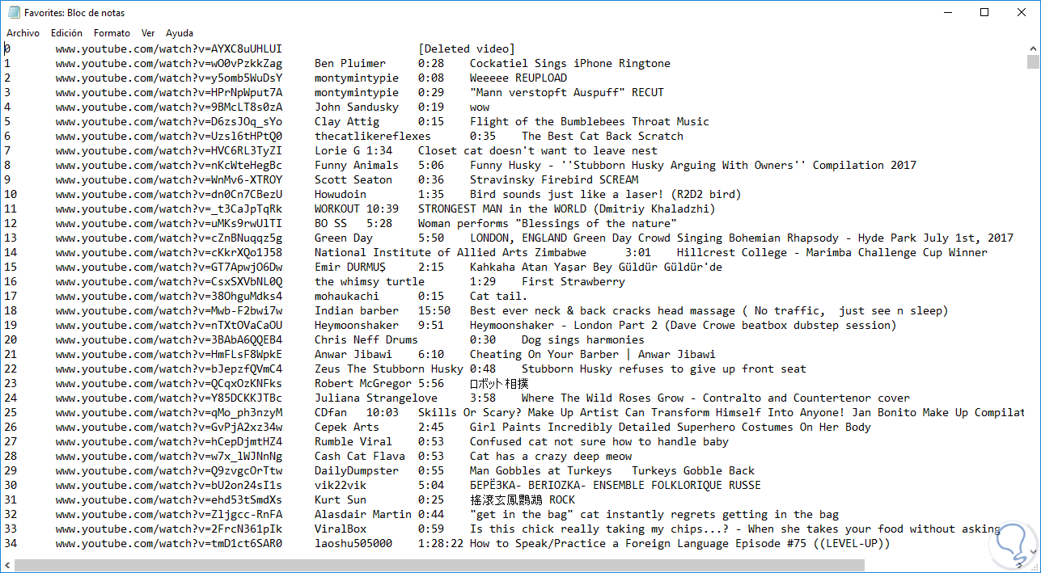Click on "Cat tail." title
The width and height of the screenshot is (1041, 573).
click(x=499, y=296)
